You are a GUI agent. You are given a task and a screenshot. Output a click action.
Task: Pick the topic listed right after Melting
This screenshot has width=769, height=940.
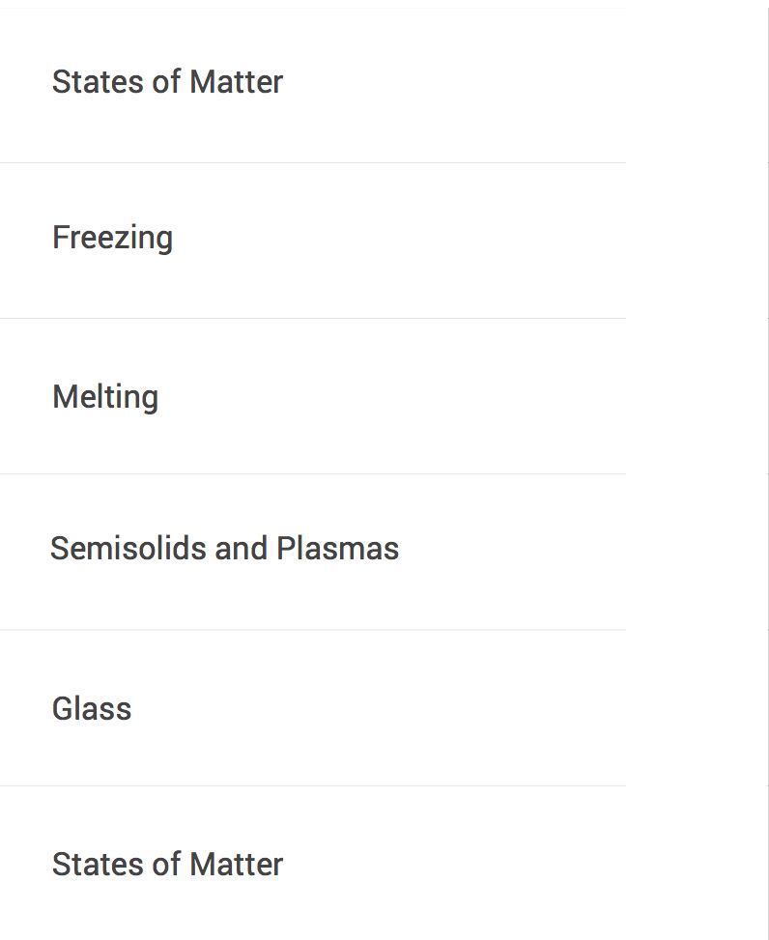tap(224, 549)
